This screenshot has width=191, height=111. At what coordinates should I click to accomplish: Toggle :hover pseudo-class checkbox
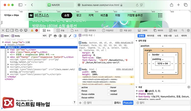click(x=108, y=87)
